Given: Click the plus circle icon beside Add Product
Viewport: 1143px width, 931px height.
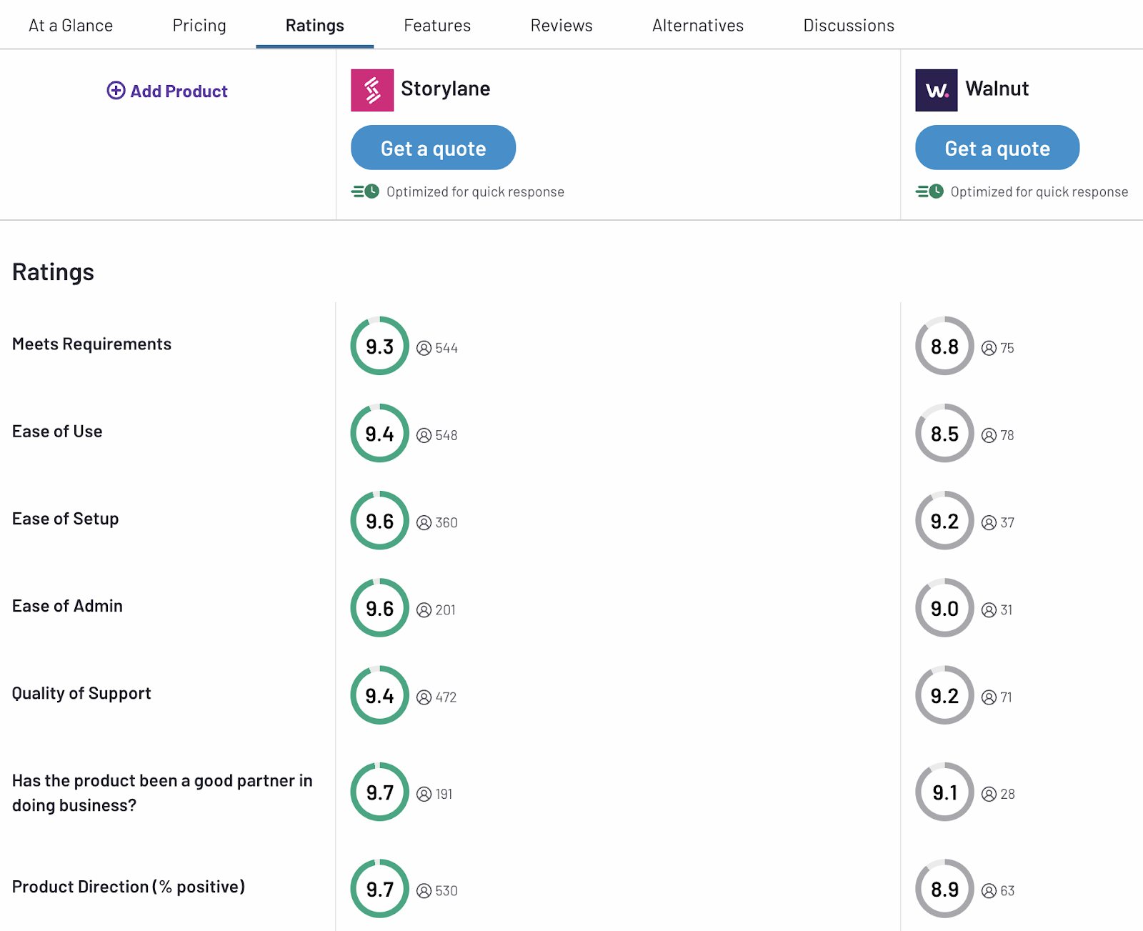Looking at the screenshot, I should point(116,90).
